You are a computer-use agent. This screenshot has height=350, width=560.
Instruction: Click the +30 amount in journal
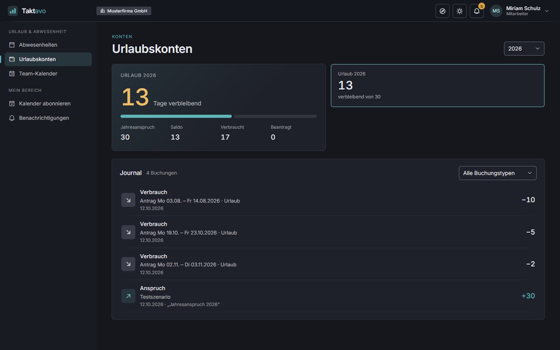(528, 296)
